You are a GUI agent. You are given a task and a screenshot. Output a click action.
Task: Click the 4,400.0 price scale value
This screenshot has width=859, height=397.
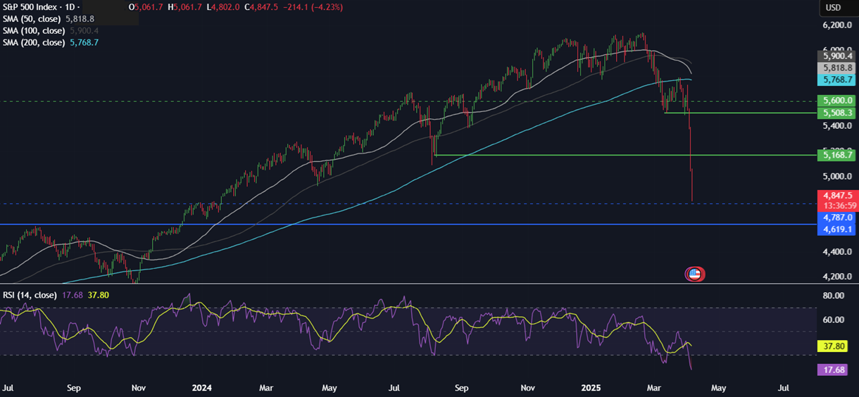(836, 251)
